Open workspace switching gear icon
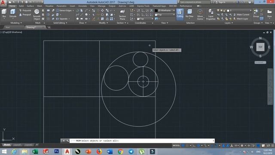 click(242, 146)
